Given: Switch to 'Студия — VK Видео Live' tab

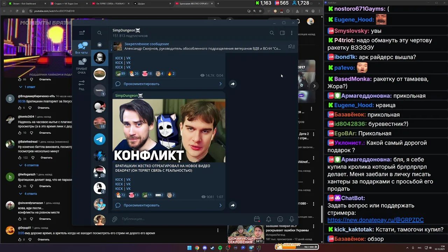Looking at the screenshot, I should click(x=69, y=3).
